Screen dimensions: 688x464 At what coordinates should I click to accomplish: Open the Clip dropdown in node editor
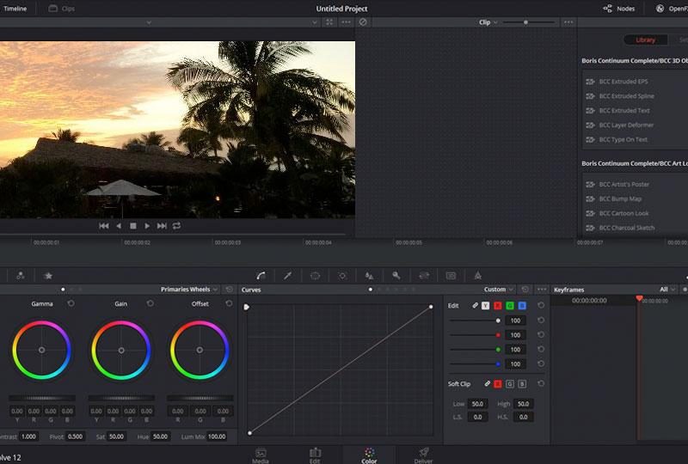pyautogui.click(x=486, y=22)
